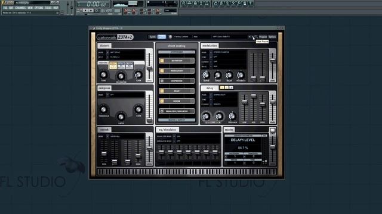
Task: Open the Factory Content bank dropdown
Action: click(182, 37)
